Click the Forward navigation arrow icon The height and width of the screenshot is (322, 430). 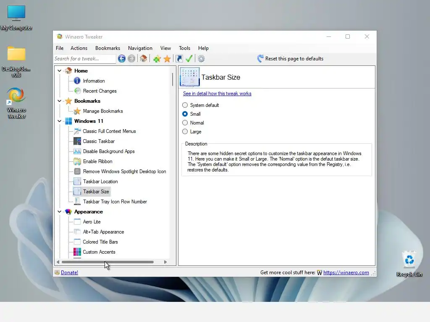(131, 59)
